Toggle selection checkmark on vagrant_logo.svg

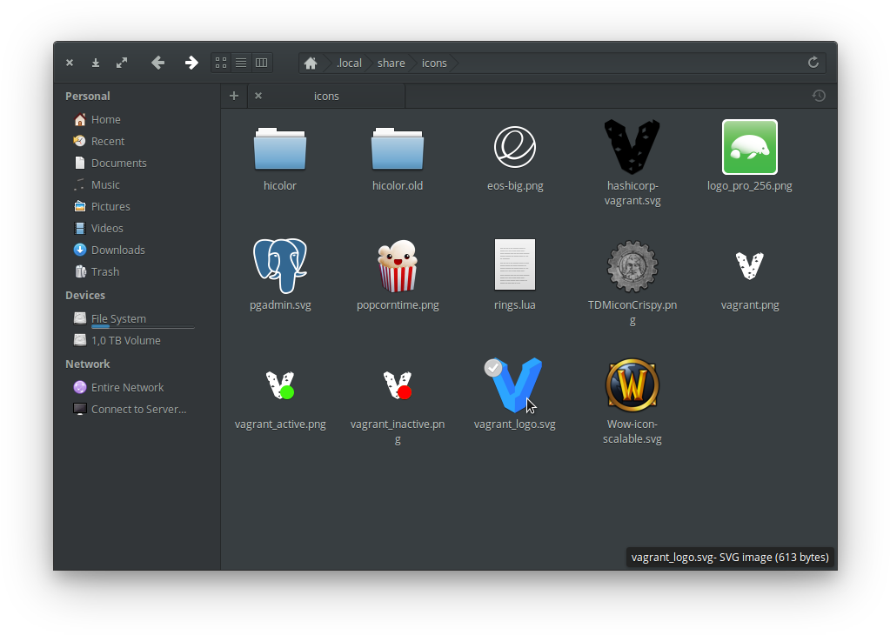[x=493, y=368]
